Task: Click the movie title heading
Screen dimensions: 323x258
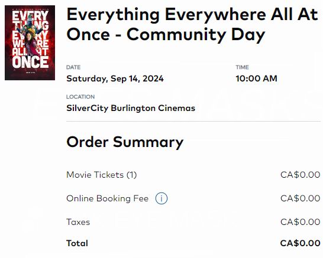Action: [x=192, y=24]
